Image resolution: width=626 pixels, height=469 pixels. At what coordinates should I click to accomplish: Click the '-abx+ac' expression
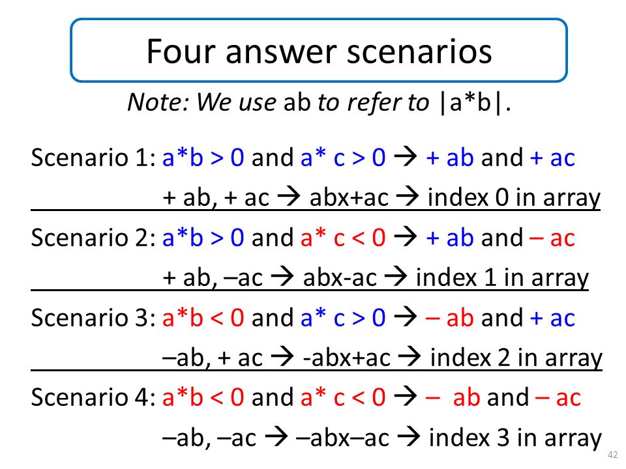(x=346, y=358)
